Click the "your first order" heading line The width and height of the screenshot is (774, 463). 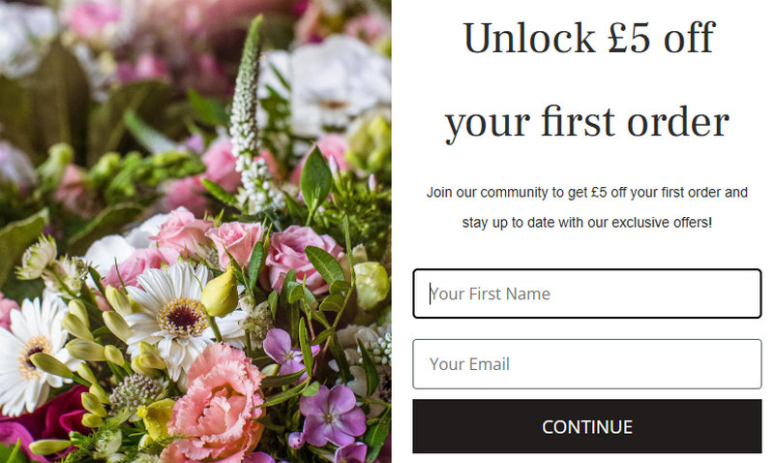[x=587, y=123]
